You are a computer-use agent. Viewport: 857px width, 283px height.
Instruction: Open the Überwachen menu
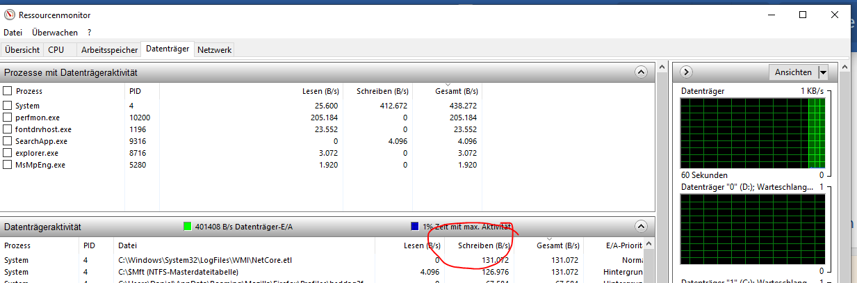(x=55, y=33)
